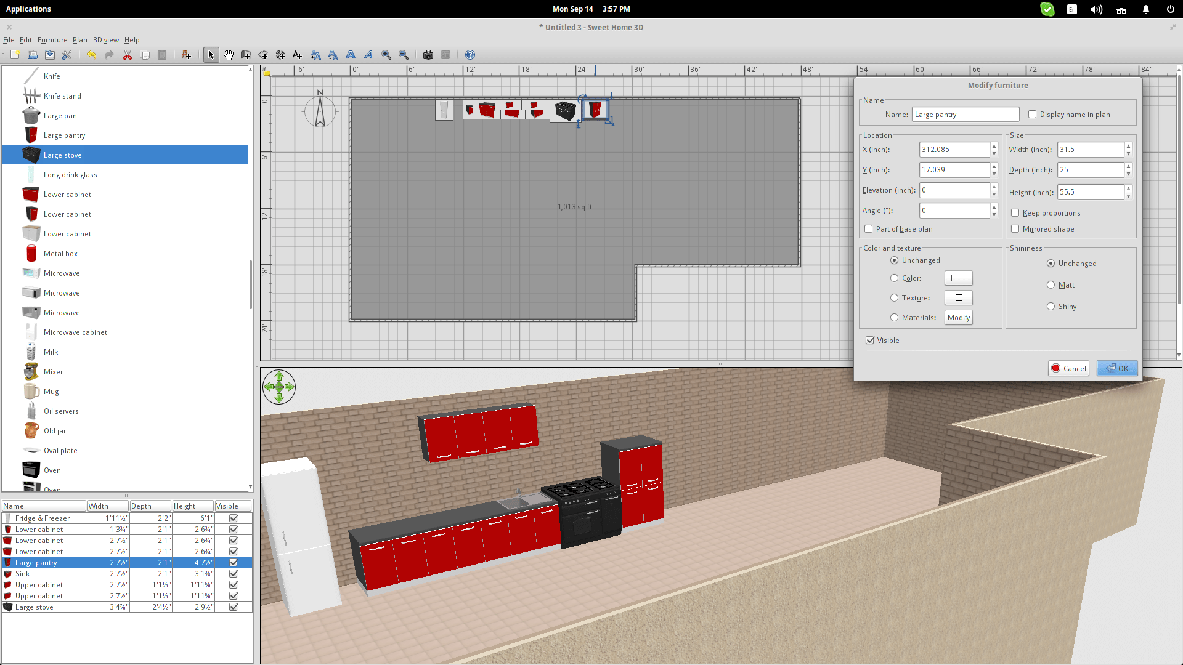Click the Add furniture to home icon

pyautogui.click(x=186, y=55)
